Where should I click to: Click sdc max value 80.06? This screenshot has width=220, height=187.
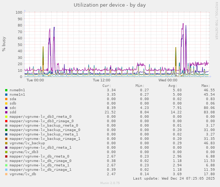point(209,108)
